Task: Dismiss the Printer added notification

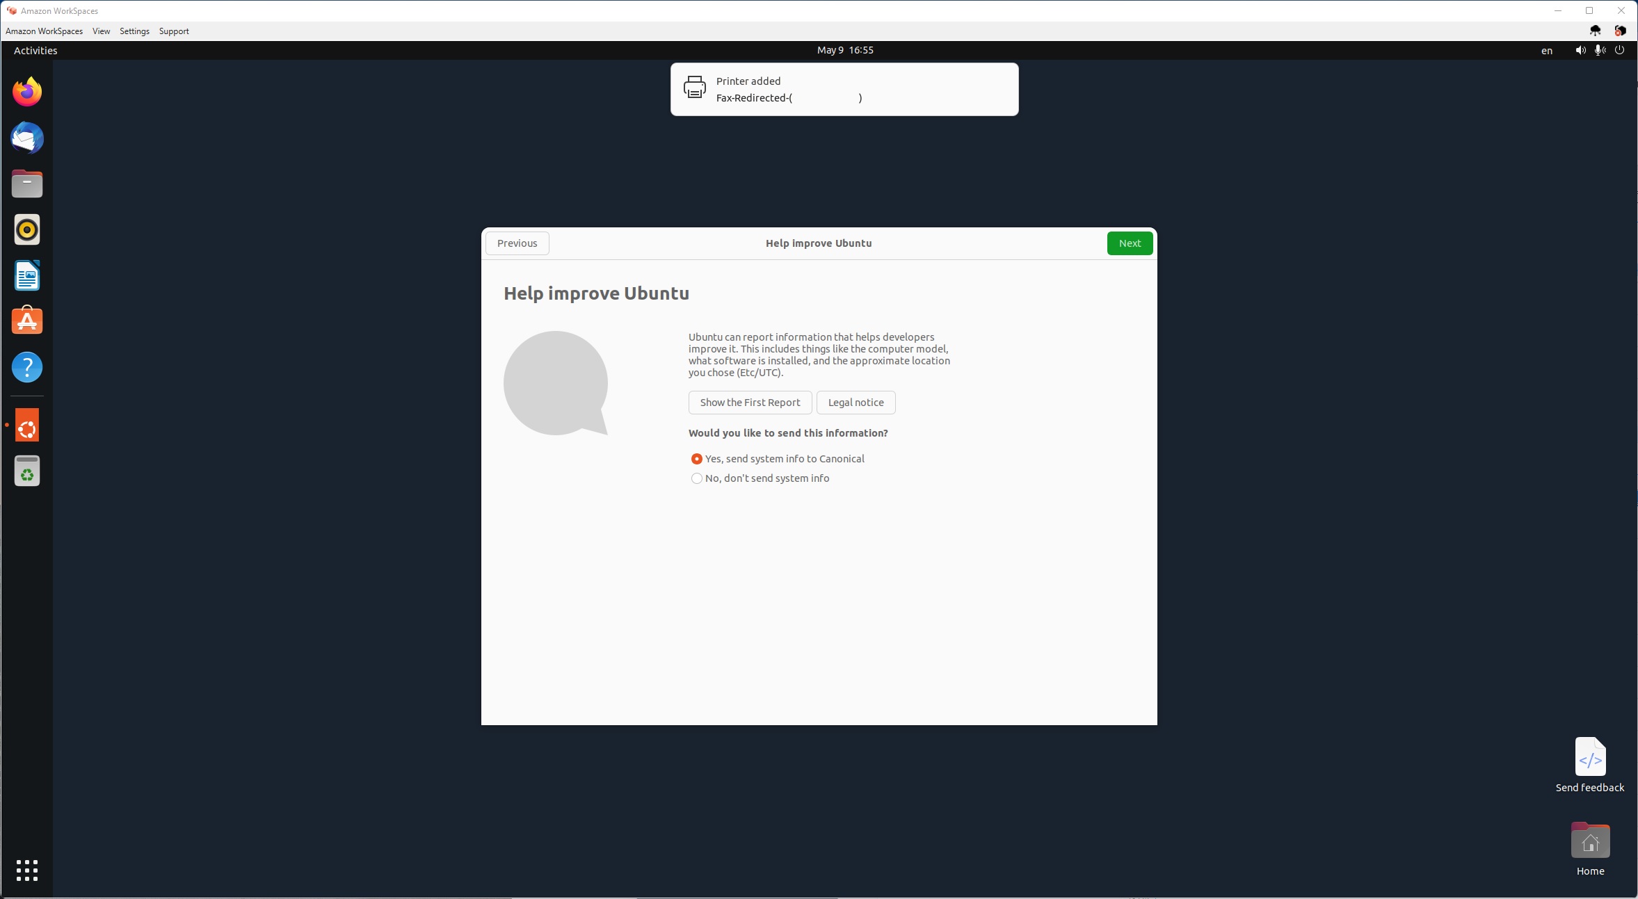Action: pyautogui.click(x=844, y=89)
